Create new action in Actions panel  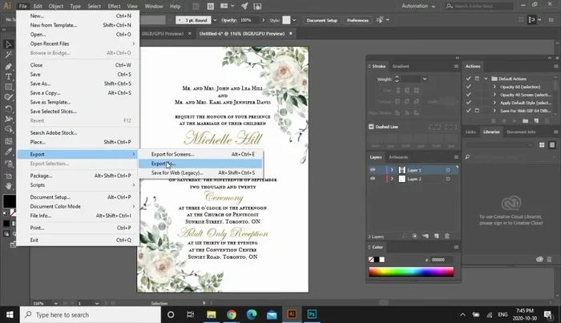point(536,121)
